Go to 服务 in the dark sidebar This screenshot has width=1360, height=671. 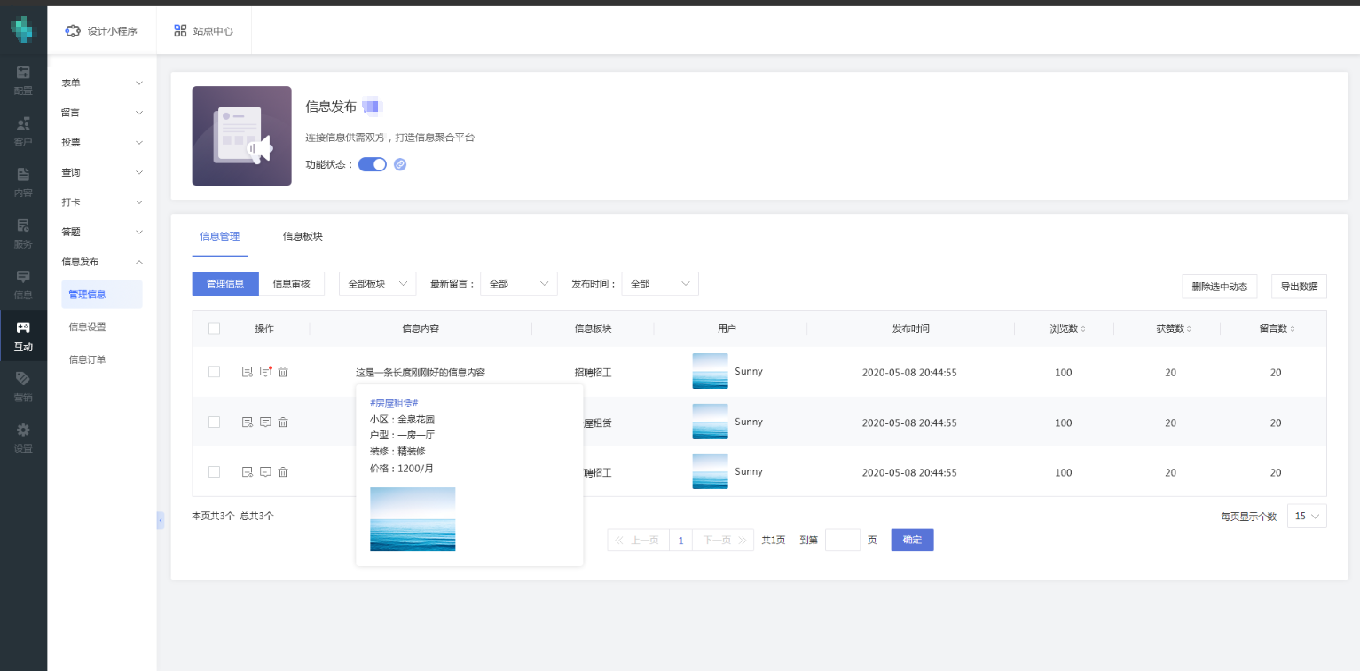(23, 233)
